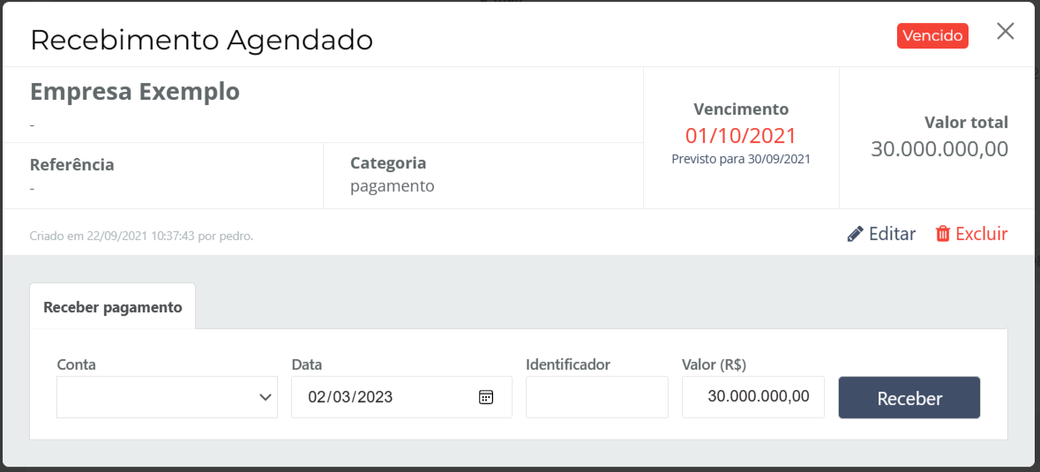Click the Categoria value pagamento
1040x472 pixels.
[x=392, y=186]
